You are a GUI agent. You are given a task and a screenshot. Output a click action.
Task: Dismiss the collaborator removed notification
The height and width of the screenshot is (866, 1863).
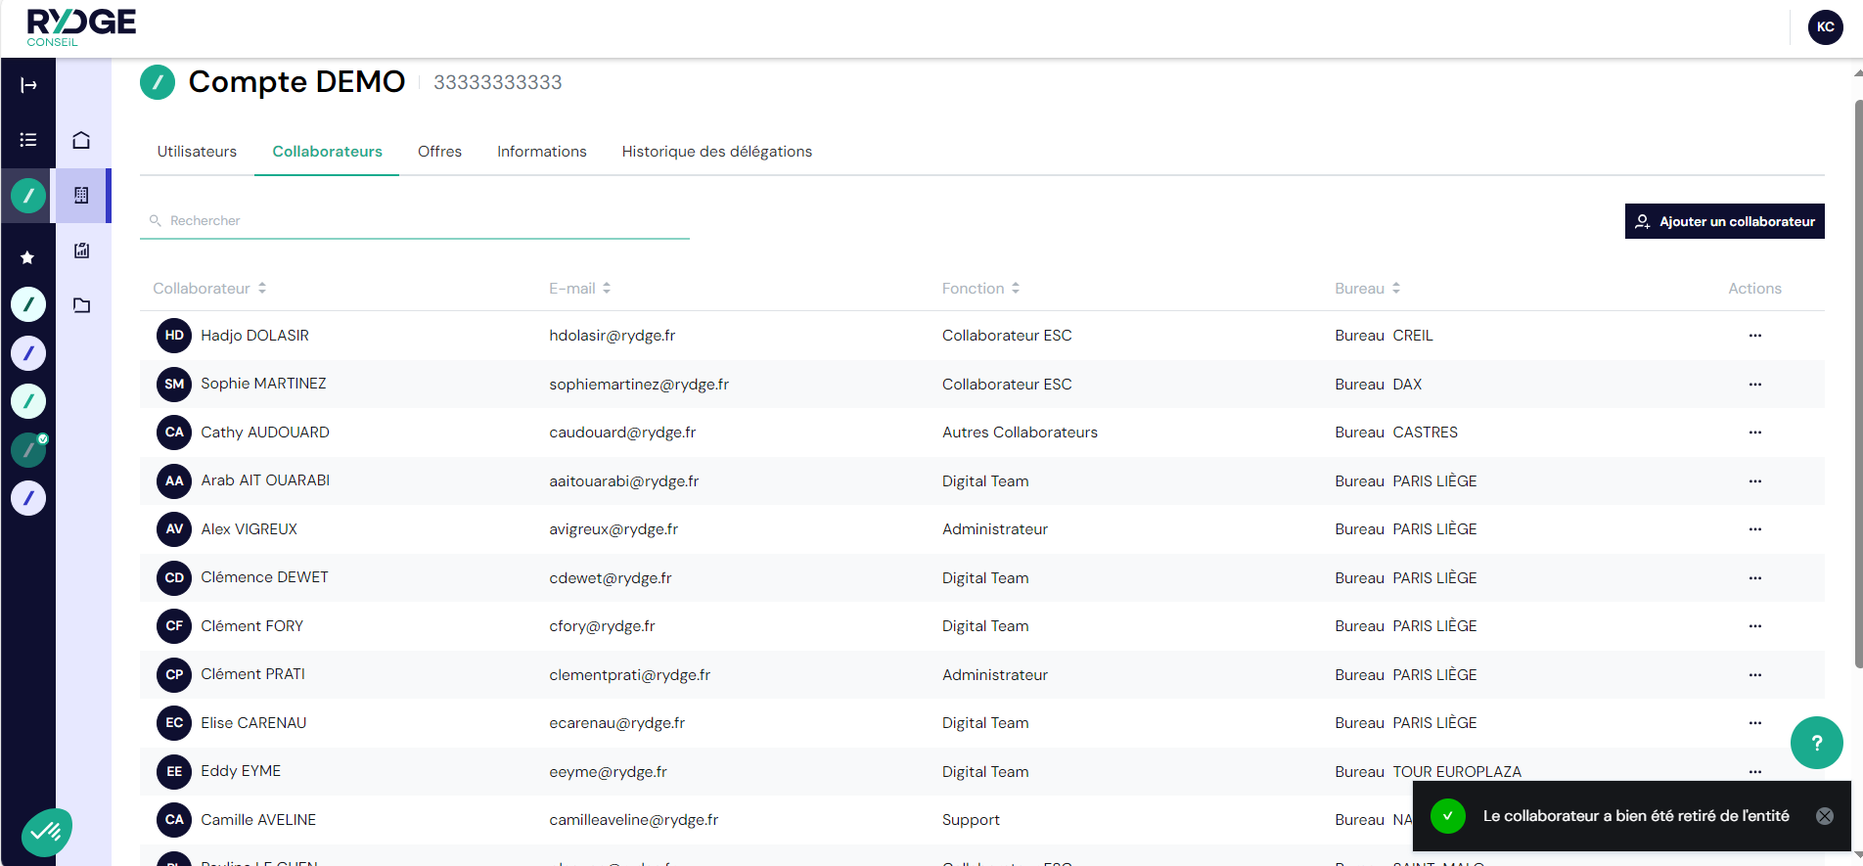coord(1824,816)
